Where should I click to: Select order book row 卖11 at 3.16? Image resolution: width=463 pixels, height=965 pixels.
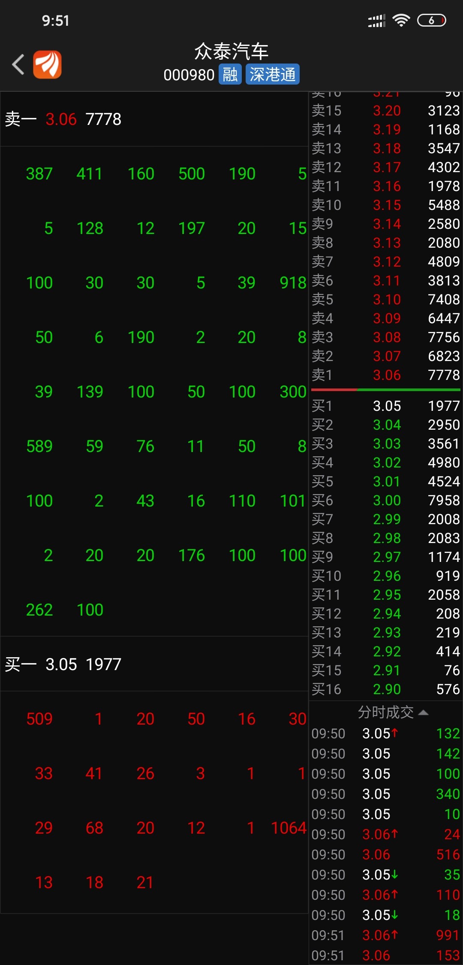point(386,186)
